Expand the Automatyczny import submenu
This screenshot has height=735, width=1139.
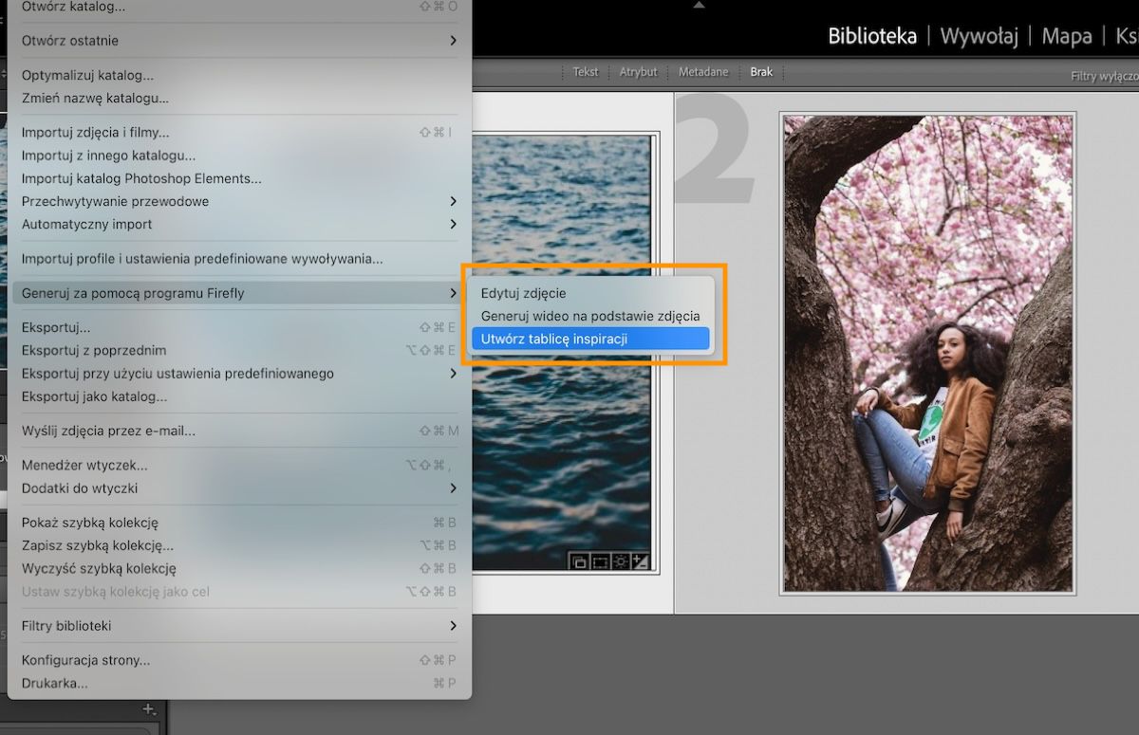coord(239,224)
